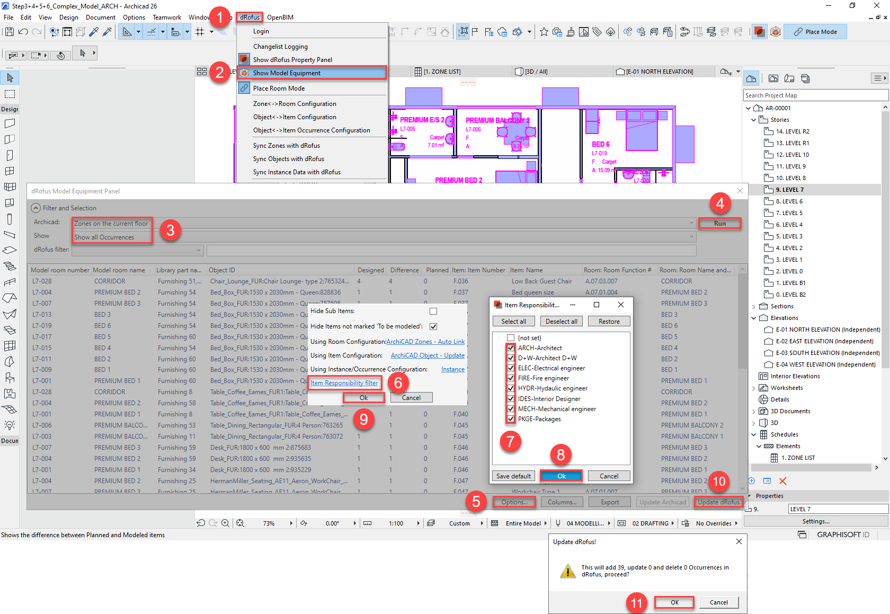Click the Place Mode button top right
890x614 pixels.
tap(815, 31)
